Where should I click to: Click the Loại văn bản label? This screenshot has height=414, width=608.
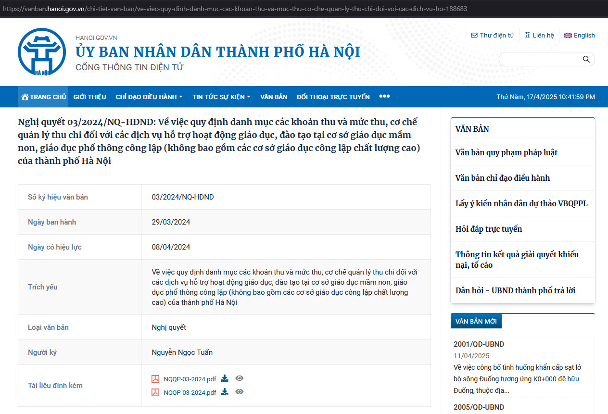click(48, 327)
